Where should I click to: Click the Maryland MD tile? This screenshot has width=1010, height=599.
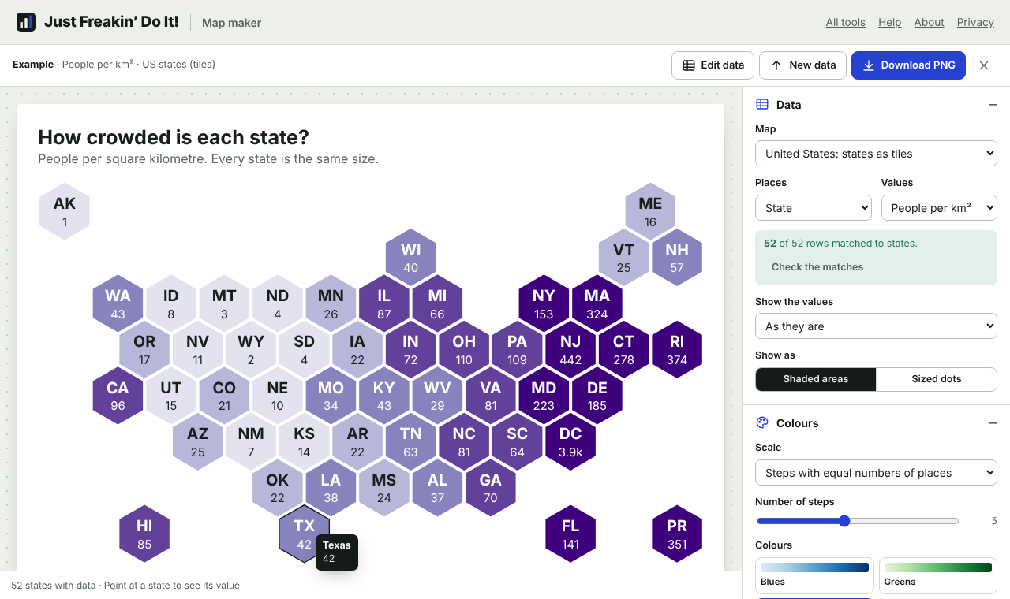coord(544,396)
